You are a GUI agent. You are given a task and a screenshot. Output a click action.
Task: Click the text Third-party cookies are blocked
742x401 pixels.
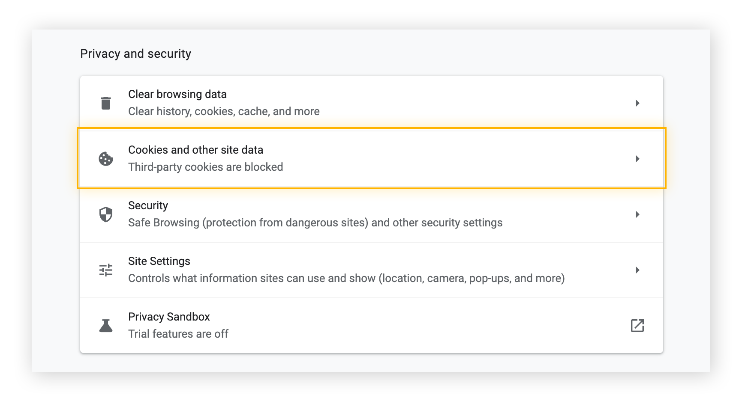point(205,167)
